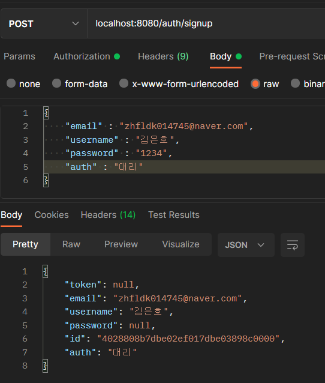325x383 pixels.
Task: Click the response "id" value 4028808b7dbe02ef017dbe03898c0000
Action: click(188, 339)
